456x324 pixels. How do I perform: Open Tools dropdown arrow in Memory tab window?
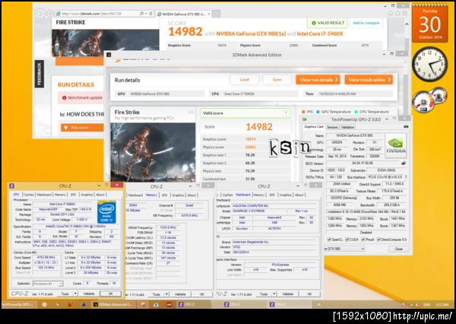coord(167,294)
